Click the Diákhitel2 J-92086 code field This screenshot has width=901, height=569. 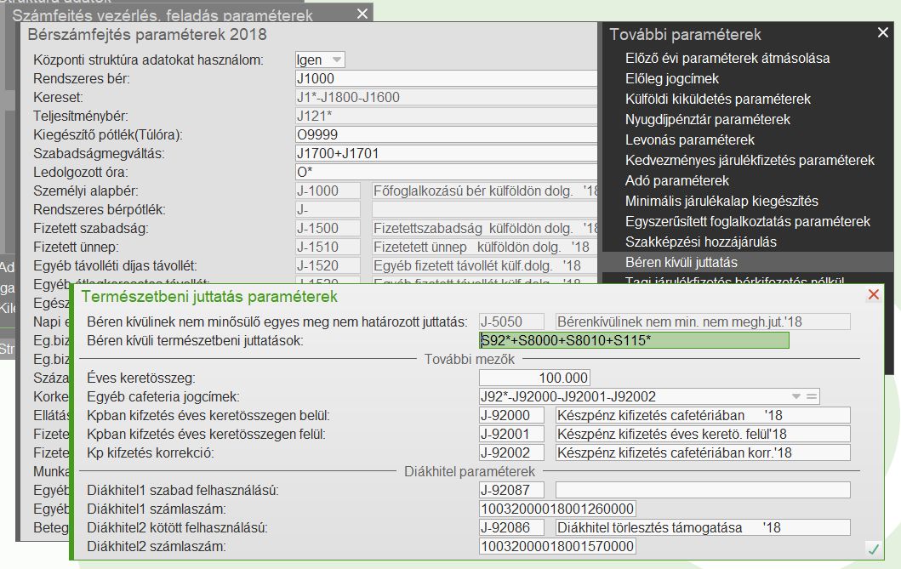(x=512, y=527)
